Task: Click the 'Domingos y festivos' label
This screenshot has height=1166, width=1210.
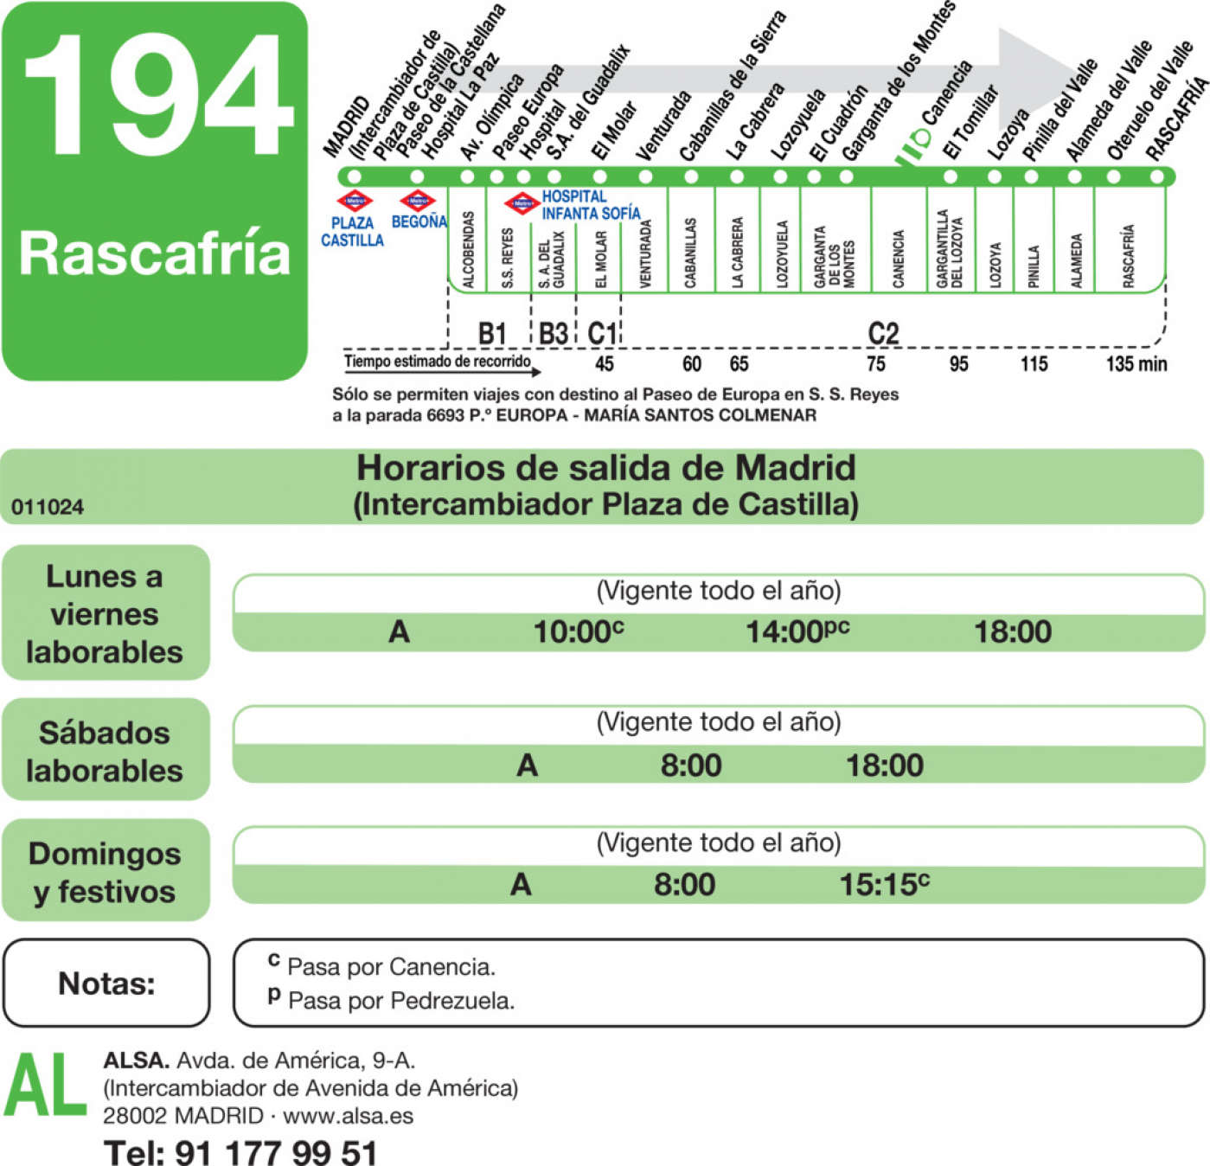Action: pyautogui.click(x=105, y=871)
